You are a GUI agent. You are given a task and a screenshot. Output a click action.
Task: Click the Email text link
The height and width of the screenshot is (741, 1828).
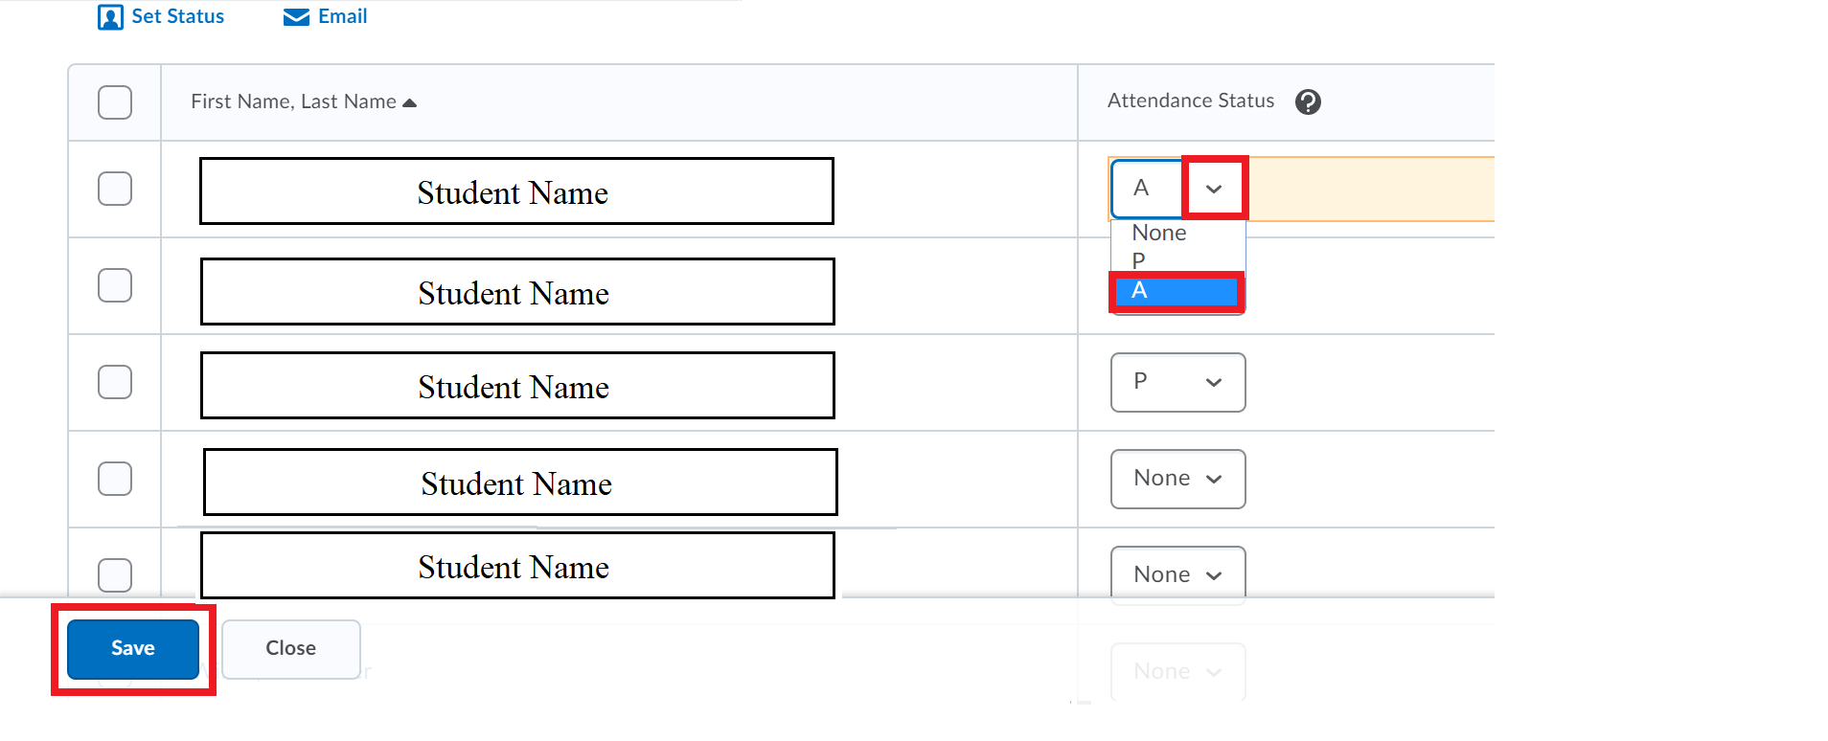coord(342,16)
